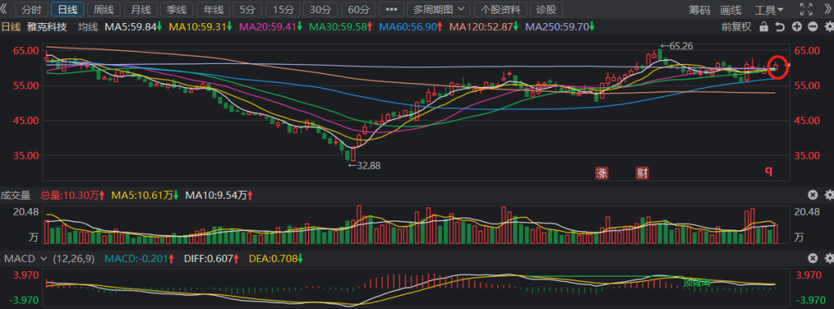The width and height of the screenshot is (834, 309).
Task: Click the undo arrow icon in chart header
Action: (x=779, y=27)
